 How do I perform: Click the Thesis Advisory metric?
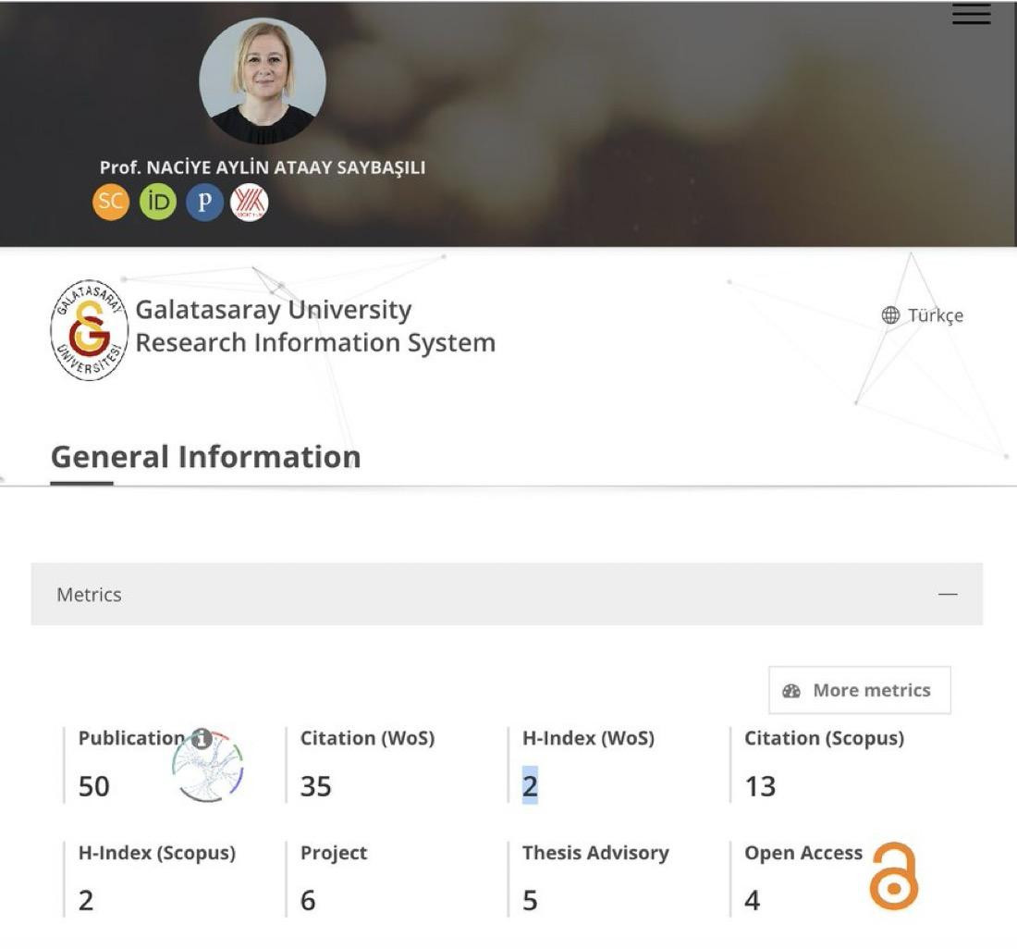coord(595,877)
